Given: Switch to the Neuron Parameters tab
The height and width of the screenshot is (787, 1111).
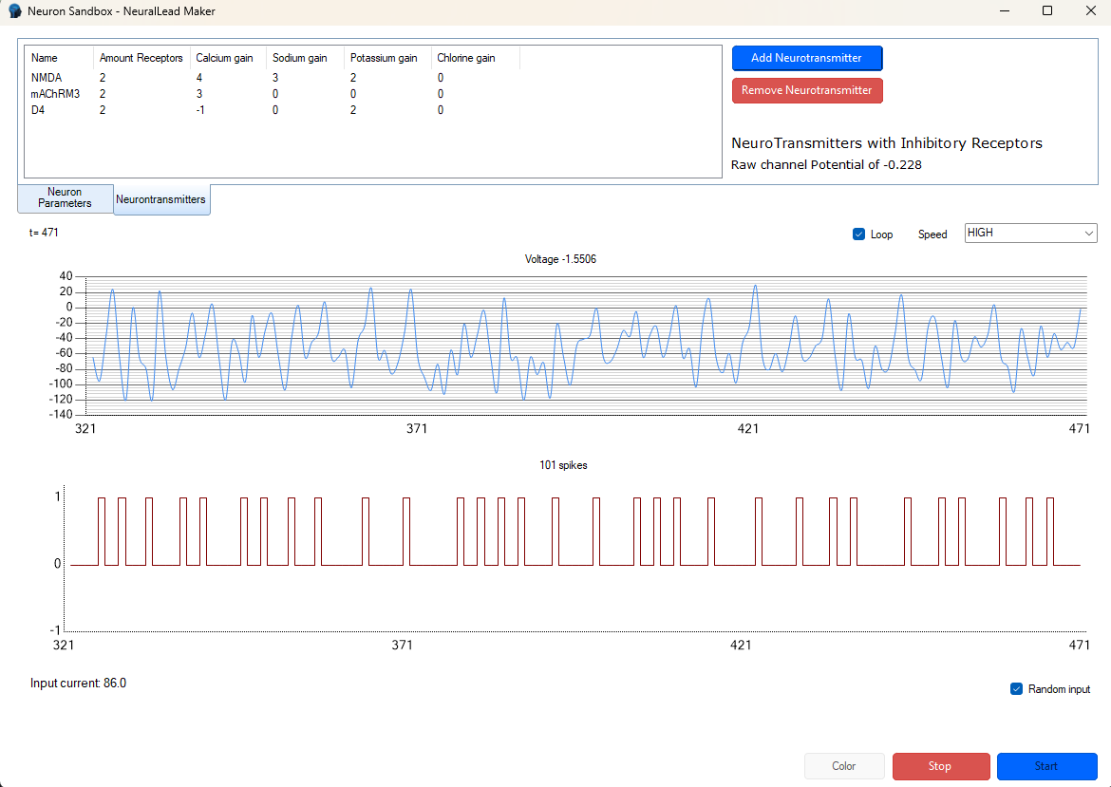Looking at the screenshot, I should [x=66, y=198].
